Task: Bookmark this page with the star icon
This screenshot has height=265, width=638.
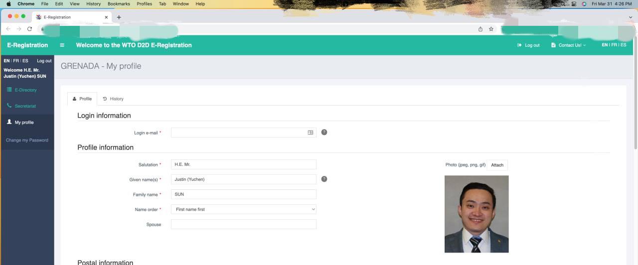Action: [491, 29]
